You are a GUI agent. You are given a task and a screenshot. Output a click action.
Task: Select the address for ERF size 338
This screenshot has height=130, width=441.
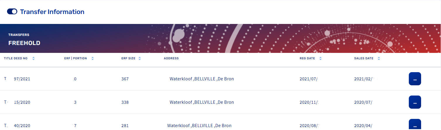click(x=202, y=102)
